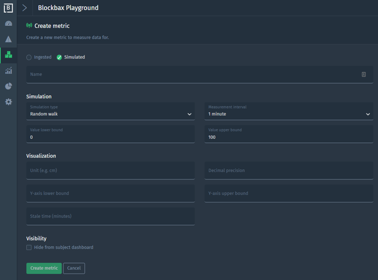This screenshot has height=280, width=378.
Task: Click the Decimal precision field
Action: (x=289, y=171)
